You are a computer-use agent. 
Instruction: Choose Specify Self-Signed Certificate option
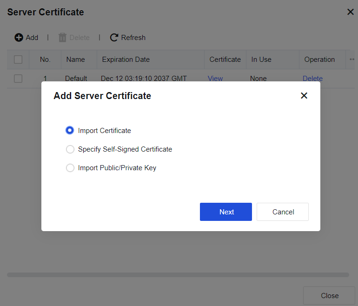[x=70, y=149]
